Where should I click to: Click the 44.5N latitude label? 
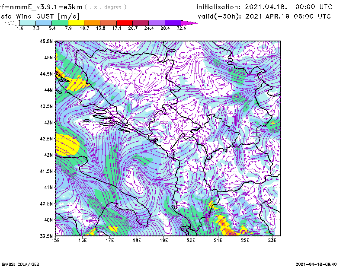(x=46, y=73)
